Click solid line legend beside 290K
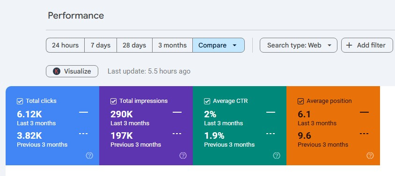This screenshot has width=395, height=176. coord(177,112)
